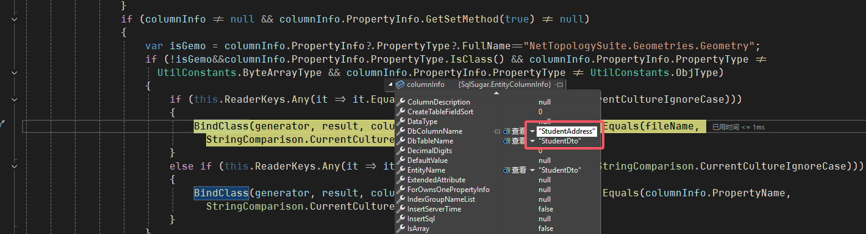Click the columnInfo object cube icon
The image size is (866, 234).
point(401,84)
